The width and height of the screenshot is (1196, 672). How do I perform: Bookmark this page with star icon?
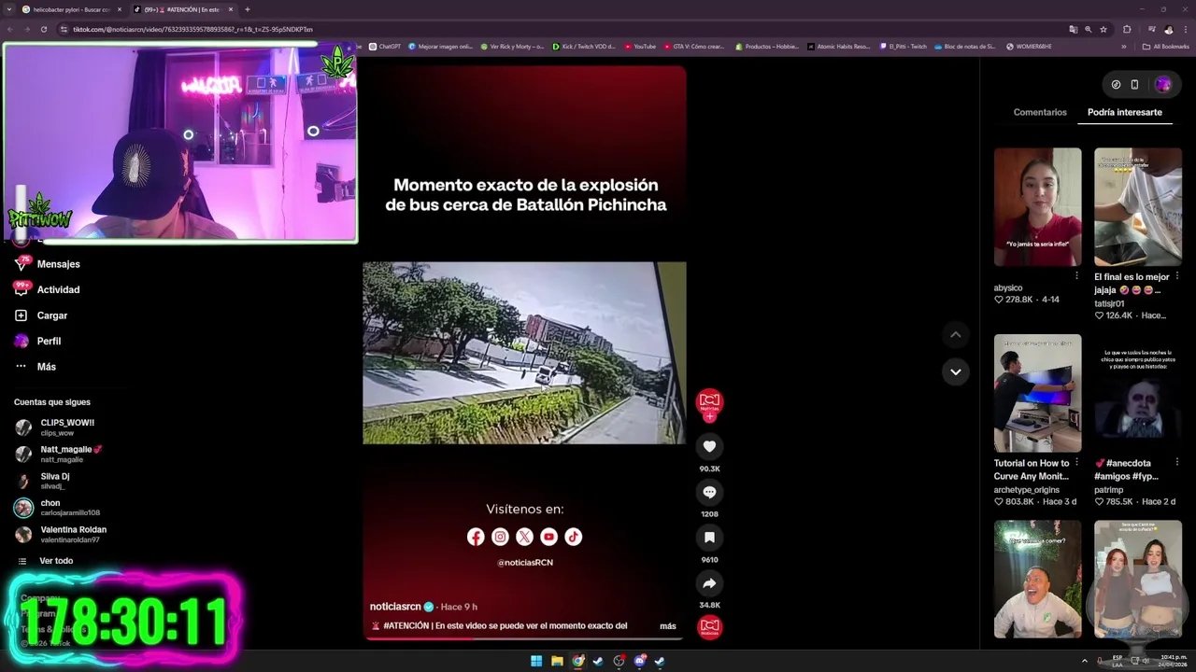coord(1103,29)
